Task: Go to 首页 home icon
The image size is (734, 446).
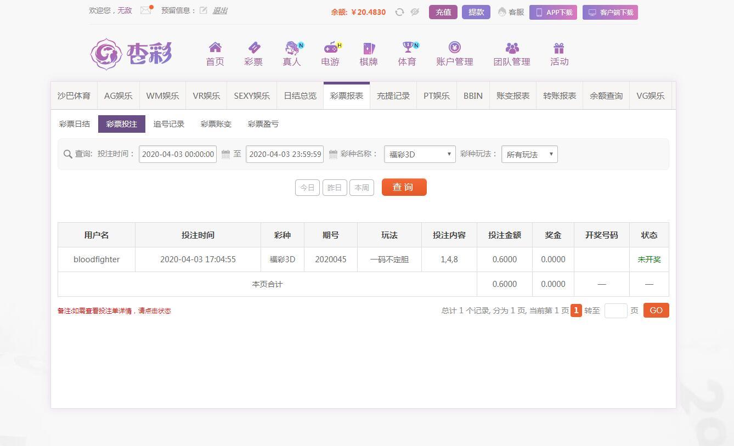Action: tap(215, 48)
